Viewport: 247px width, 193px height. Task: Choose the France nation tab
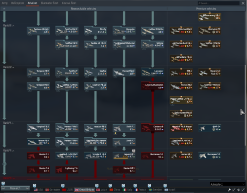point(140,190)
